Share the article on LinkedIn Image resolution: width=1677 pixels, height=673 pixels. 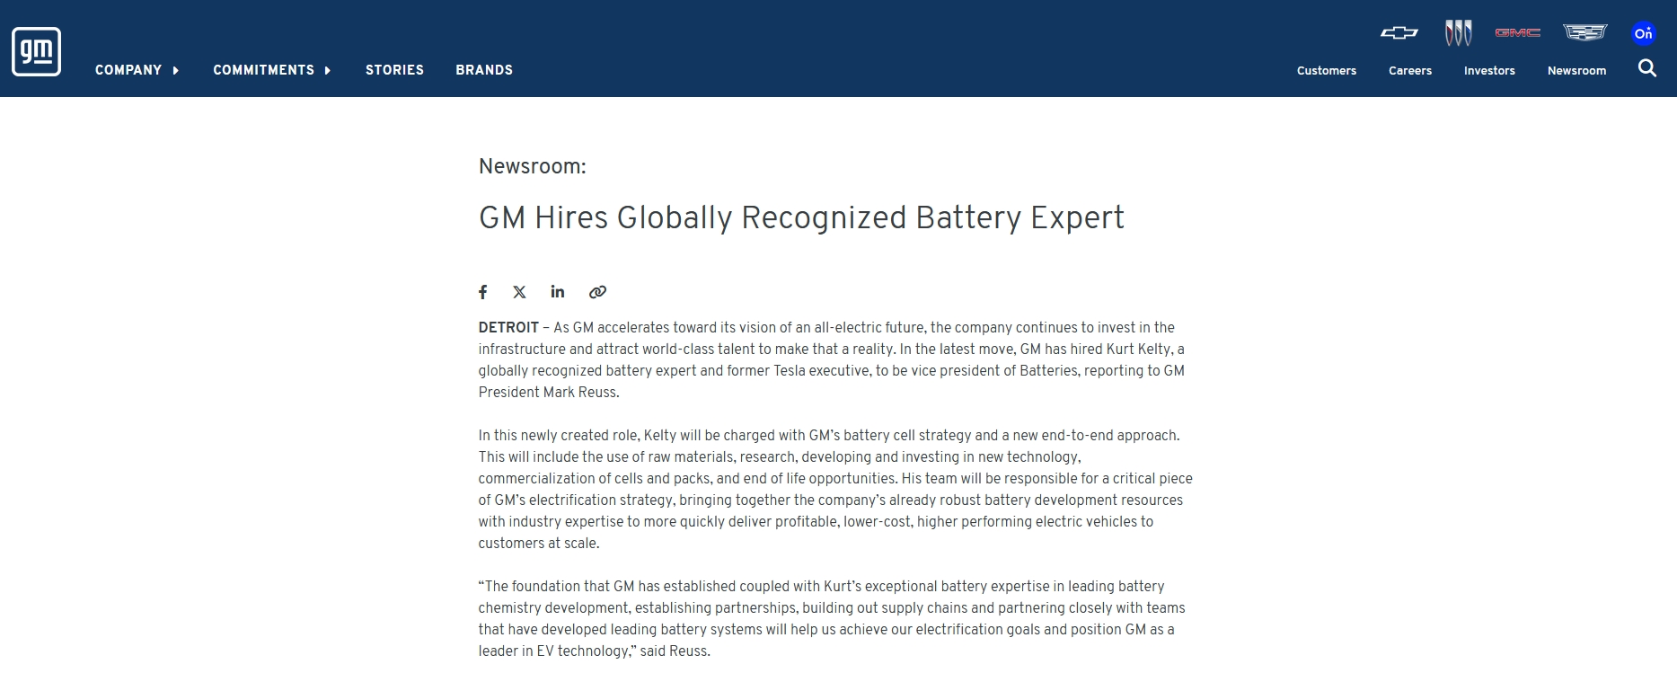click(558, 291)
